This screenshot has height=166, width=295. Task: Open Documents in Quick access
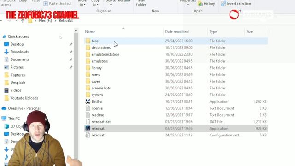coord(20,59)
